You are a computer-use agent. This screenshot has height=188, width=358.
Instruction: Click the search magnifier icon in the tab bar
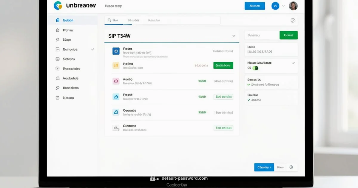point(109,20)
